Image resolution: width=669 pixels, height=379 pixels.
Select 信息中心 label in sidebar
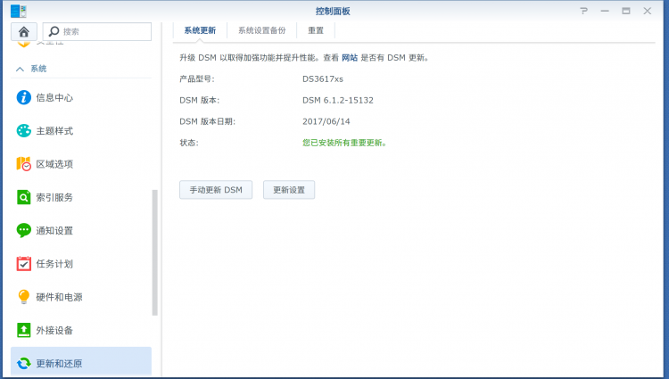click(x=54, y=97)
